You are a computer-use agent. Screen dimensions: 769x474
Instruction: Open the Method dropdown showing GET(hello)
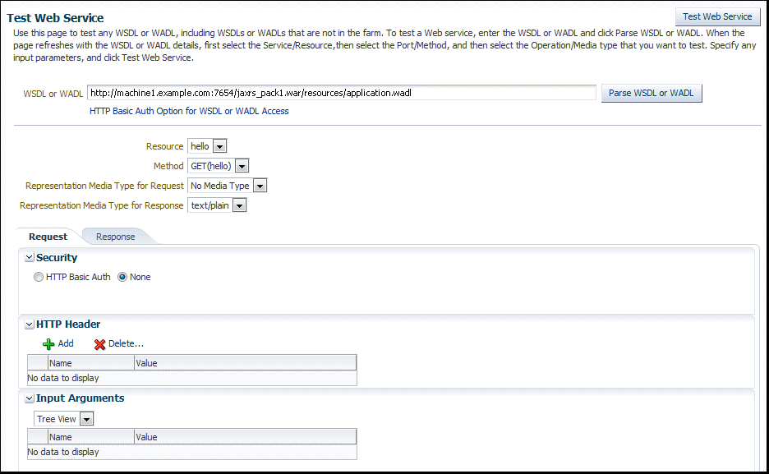tap(219, 166)
